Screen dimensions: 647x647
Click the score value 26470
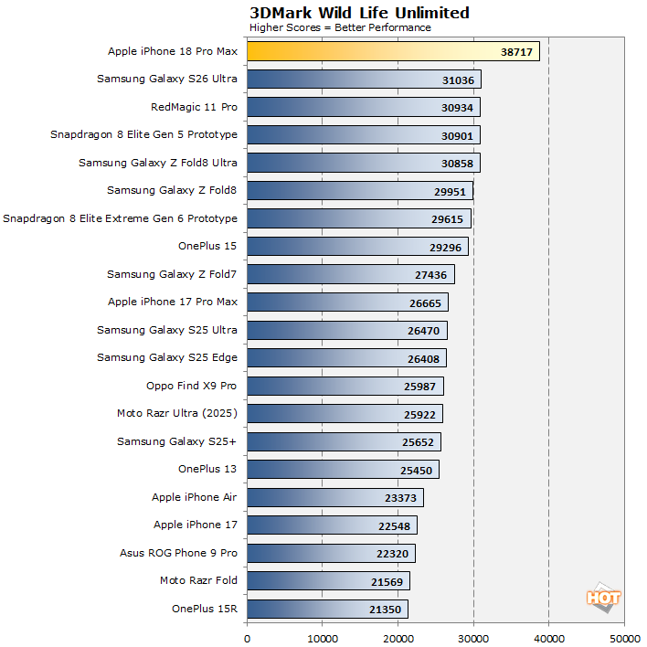click(423, 331)
